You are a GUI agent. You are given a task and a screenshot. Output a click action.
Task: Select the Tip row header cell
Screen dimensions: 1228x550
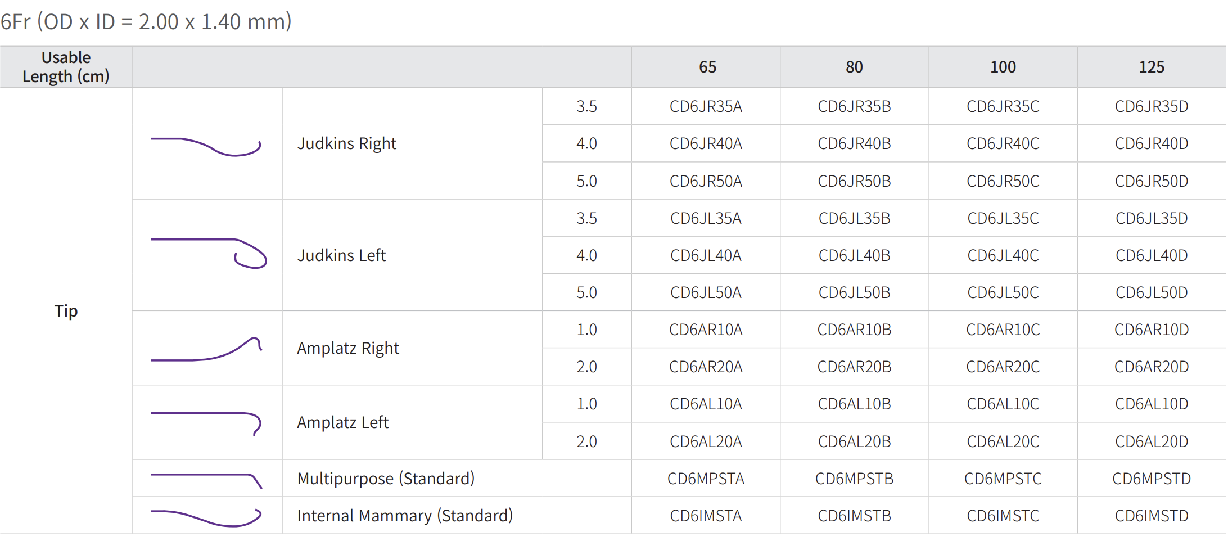tap(66, 311)
